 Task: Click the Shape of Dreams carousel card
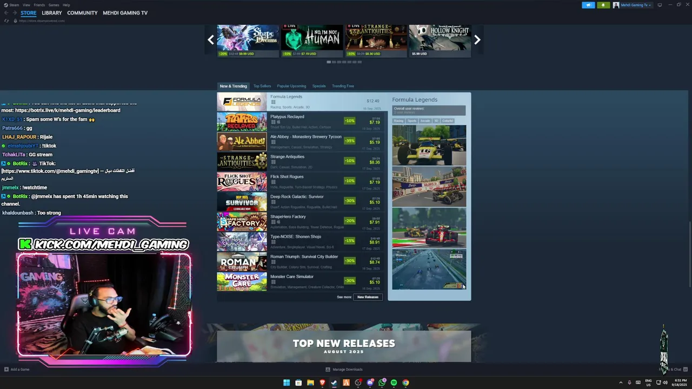248,41
